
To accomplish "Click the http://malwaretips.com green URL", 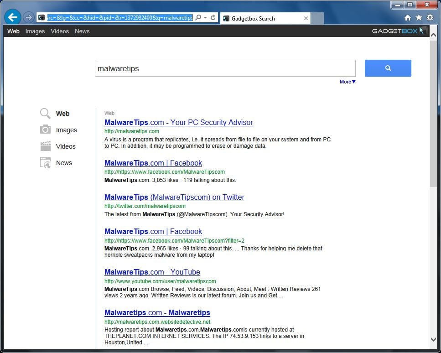I will [132, 131].
